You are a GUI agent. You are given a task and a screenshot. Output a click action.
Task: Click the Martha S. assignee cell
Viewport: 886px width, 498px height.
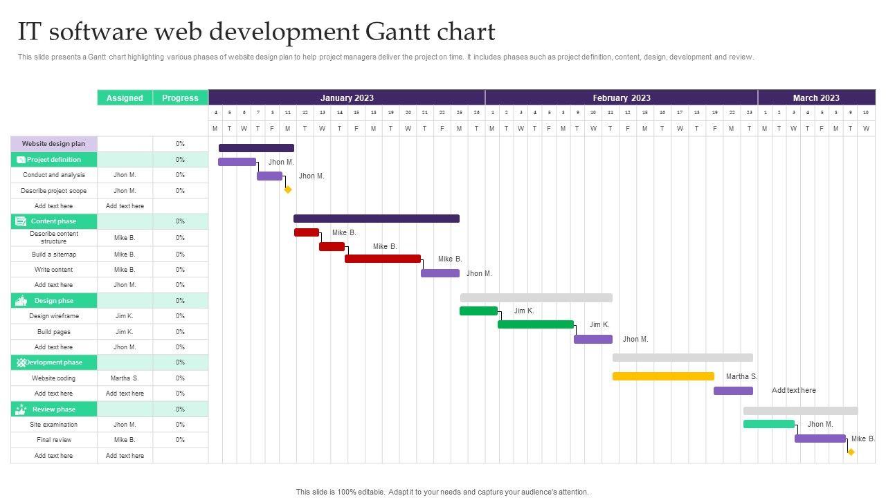pyautogui.click(x=125, y=378)
